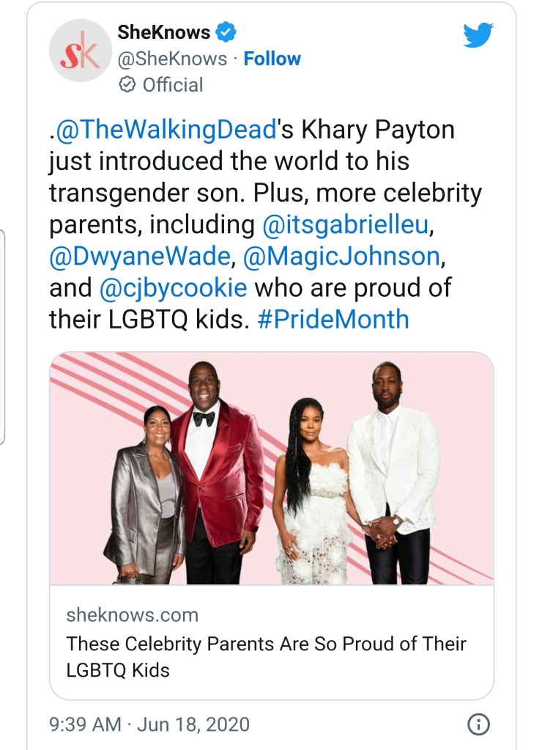The height and width of the screenshot is (750, 542).
Task: Click the @SheKnows handle
Action: click(172, 59)
